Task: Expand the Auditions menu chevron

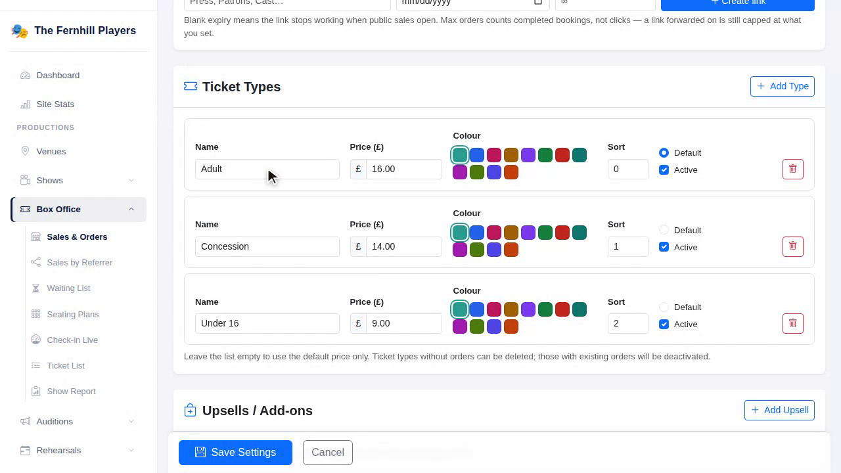Action: [x=131, y=421]
